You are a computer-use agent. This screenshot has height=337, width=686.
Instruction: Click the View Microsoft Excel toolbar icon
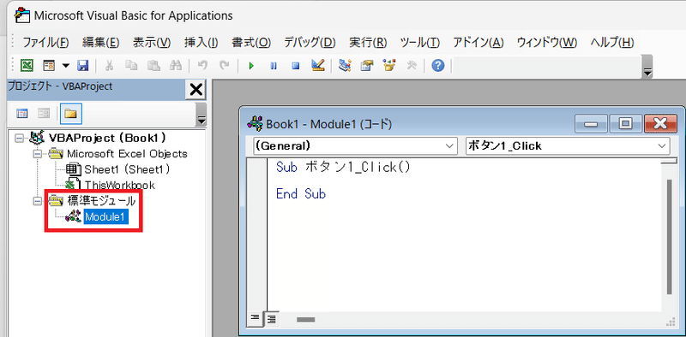[27, 66]
